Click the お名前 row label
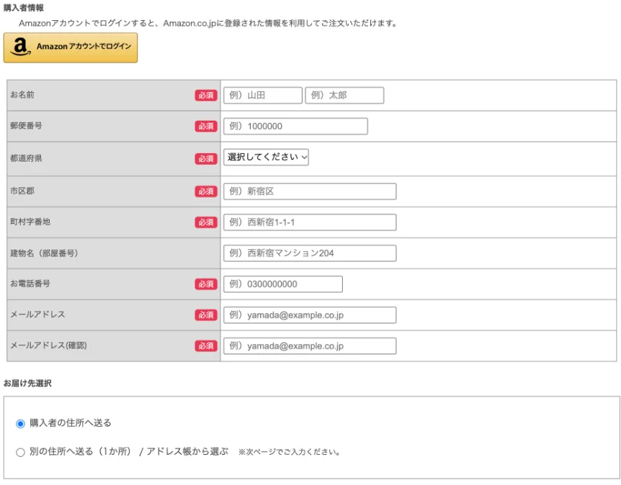The height and width of the screenshot is (485, 621). 22,94
